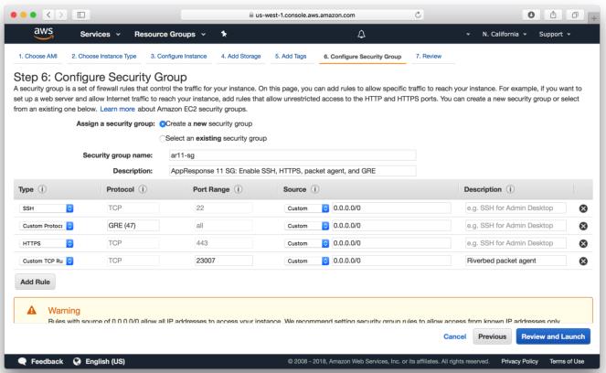
Task: Click the info icon next to Source
Action: tap(315, 189)
